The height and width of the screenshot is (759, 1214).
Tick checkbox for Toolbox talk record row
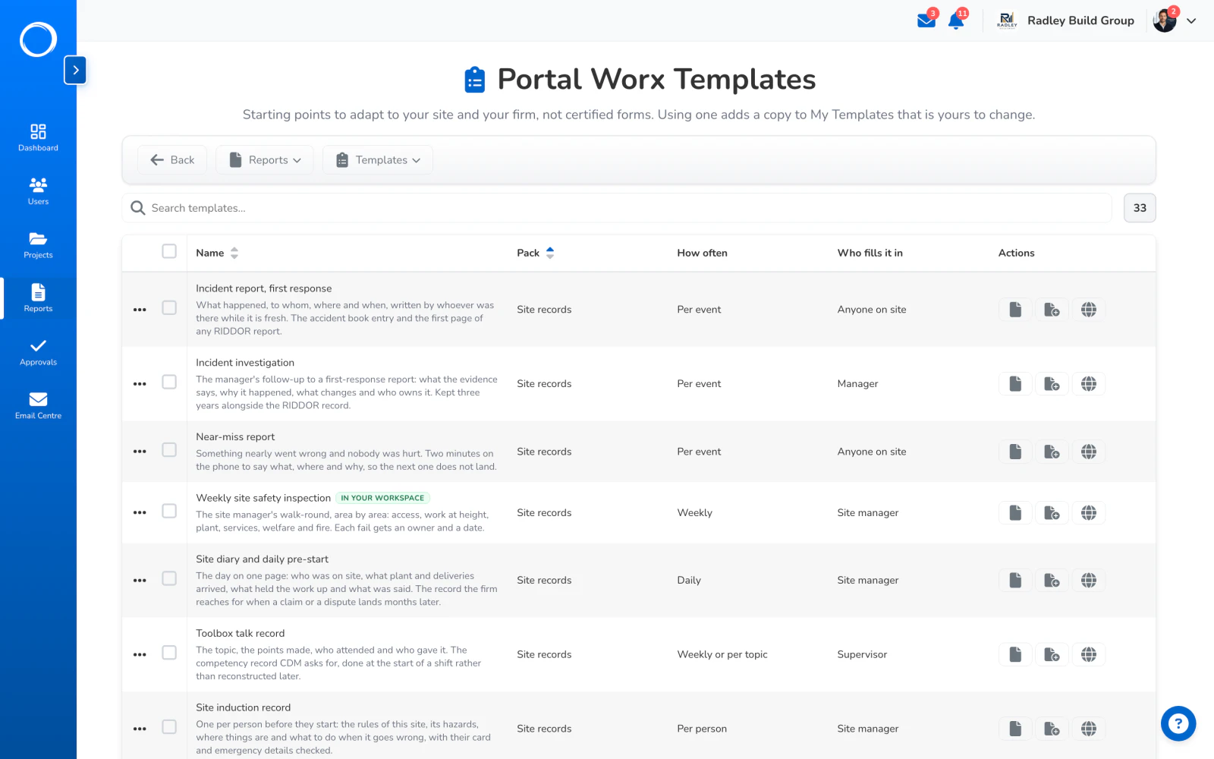coord(169,653)
